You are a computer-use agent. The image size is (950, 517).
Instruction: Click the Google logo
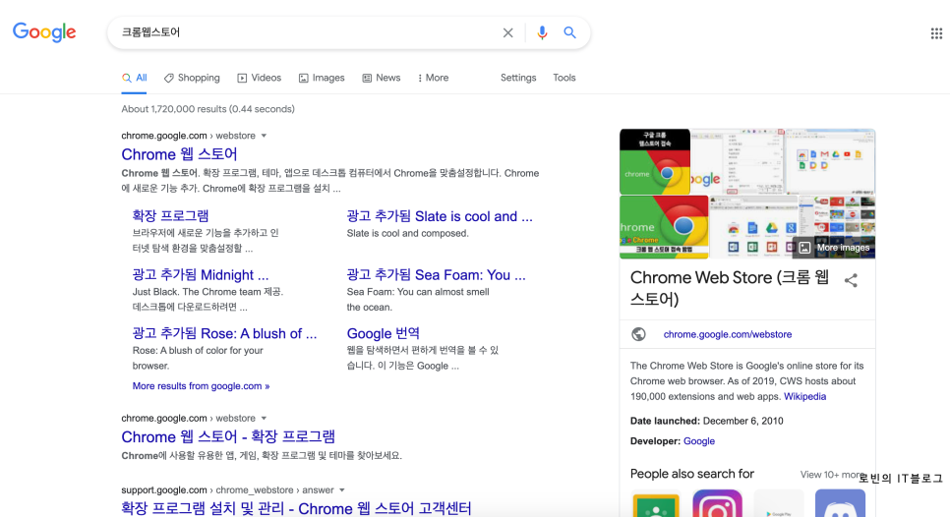point(44,32)
